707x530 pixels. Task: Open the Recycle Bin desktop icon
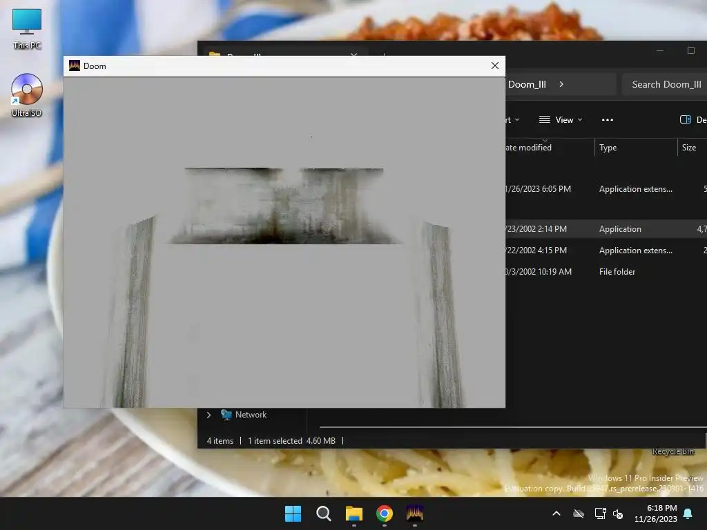click(672, 451)
